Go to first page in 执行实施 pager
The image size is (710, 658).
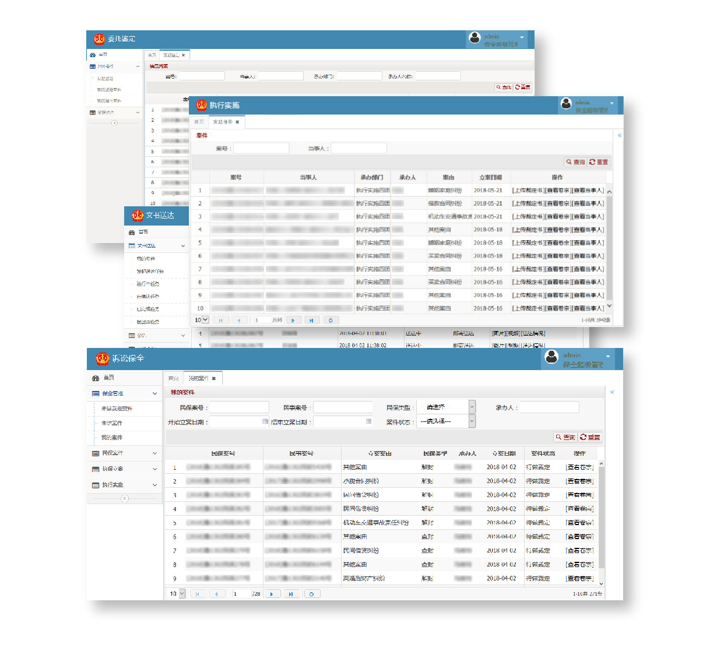(x=220, y=320)
